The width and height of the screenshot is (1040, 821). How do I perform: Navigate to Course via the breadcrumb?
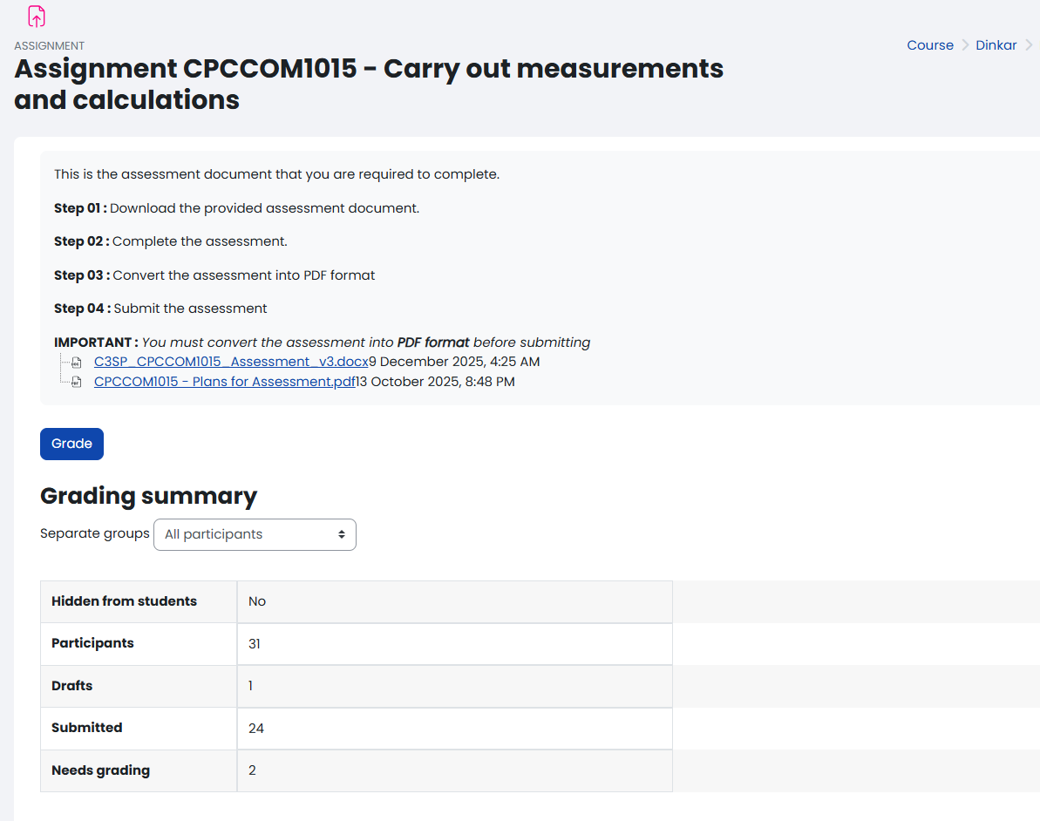tap(930, 44)
